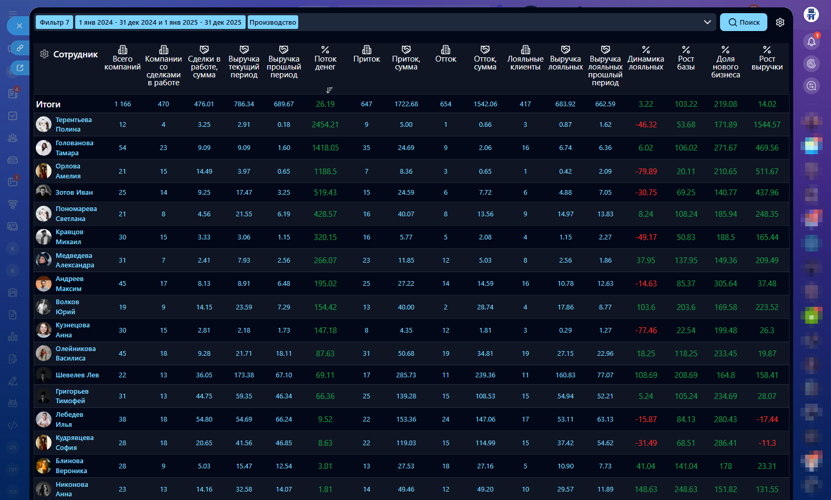The image size is (831, 500).
Task: Click the open-in-new-window icon on left
Action: [x=19, y=68]
